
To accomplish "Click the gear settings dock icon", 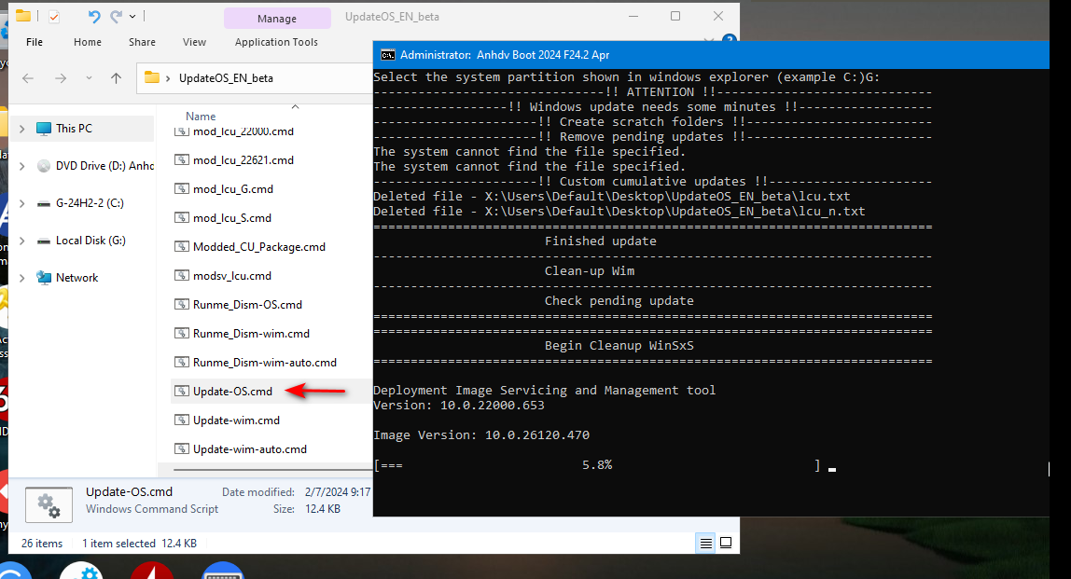I will click(x=81, y=572).
